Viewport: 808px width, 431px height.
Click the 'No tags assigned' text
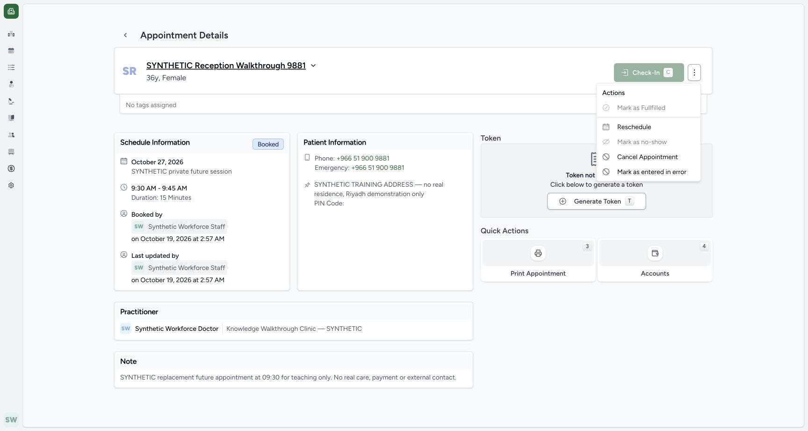pos(151,105)
